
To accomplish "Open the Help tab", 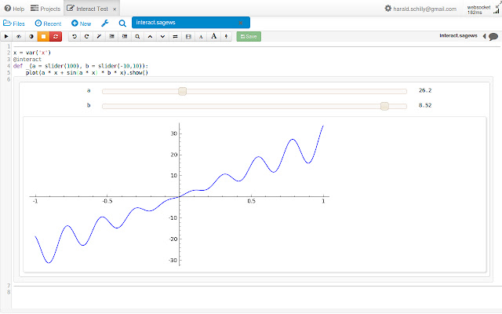I will pyautogui.click(x=14, y=8).
